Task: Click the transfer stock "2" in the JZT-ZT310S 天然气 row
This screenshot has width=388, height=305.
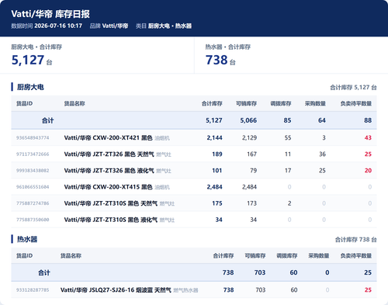Action: [289, 203]
